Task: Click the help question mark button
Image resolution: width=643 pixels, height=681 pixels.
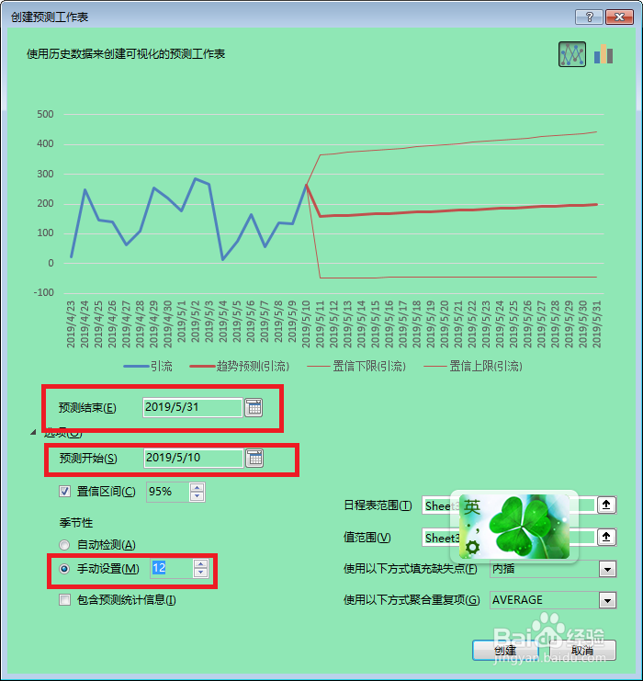Action: [x=589, y=17]
